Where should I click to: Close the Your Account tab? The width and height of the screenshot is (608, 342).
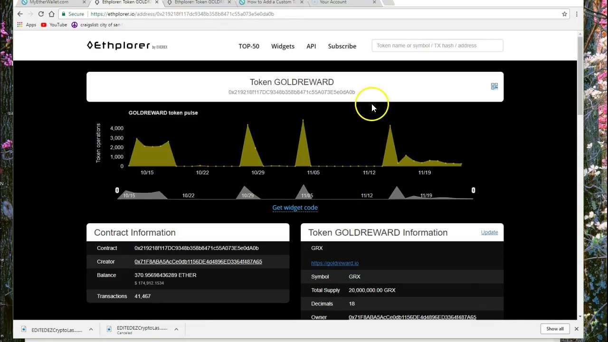[x=374, y=2]
